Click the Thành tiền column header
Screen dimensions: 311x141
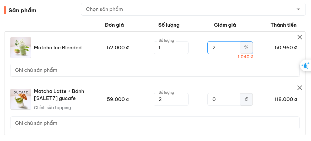pyautogui.click(x=283, y=25)
